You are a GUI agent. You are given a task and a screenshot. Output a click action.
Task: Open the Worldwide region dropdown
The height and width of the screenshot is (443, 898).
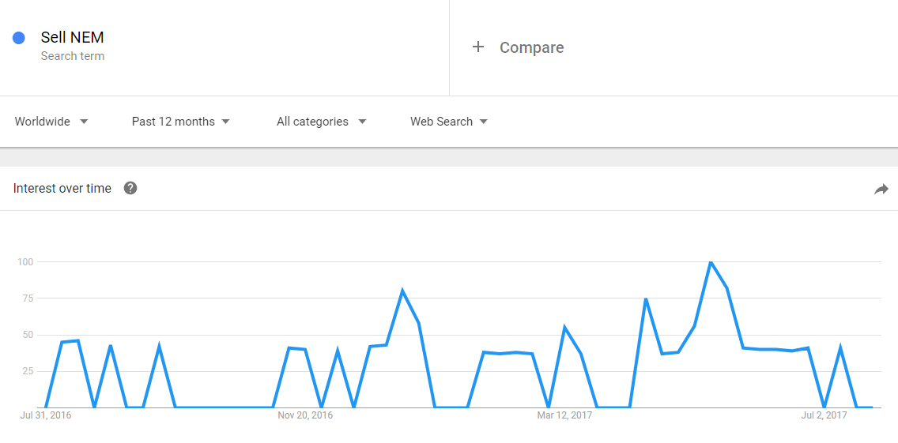pos(51,122)
